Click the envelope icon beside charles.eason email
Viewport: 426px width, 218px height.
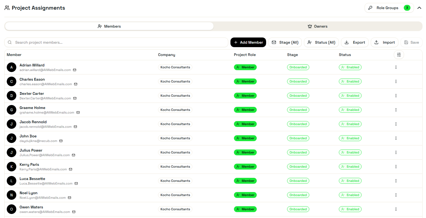tap(76, 84)
